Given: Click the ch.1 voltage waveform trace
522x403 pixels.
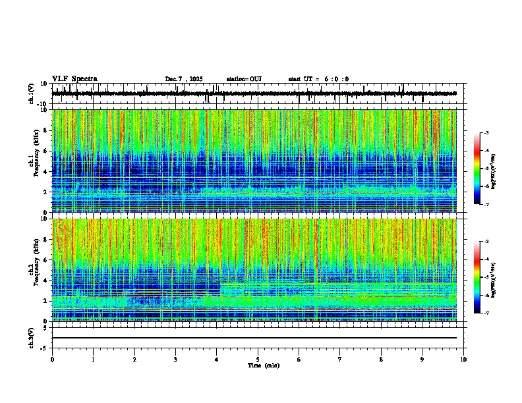Looking at the screenshot, I should [x=254, y=94].
